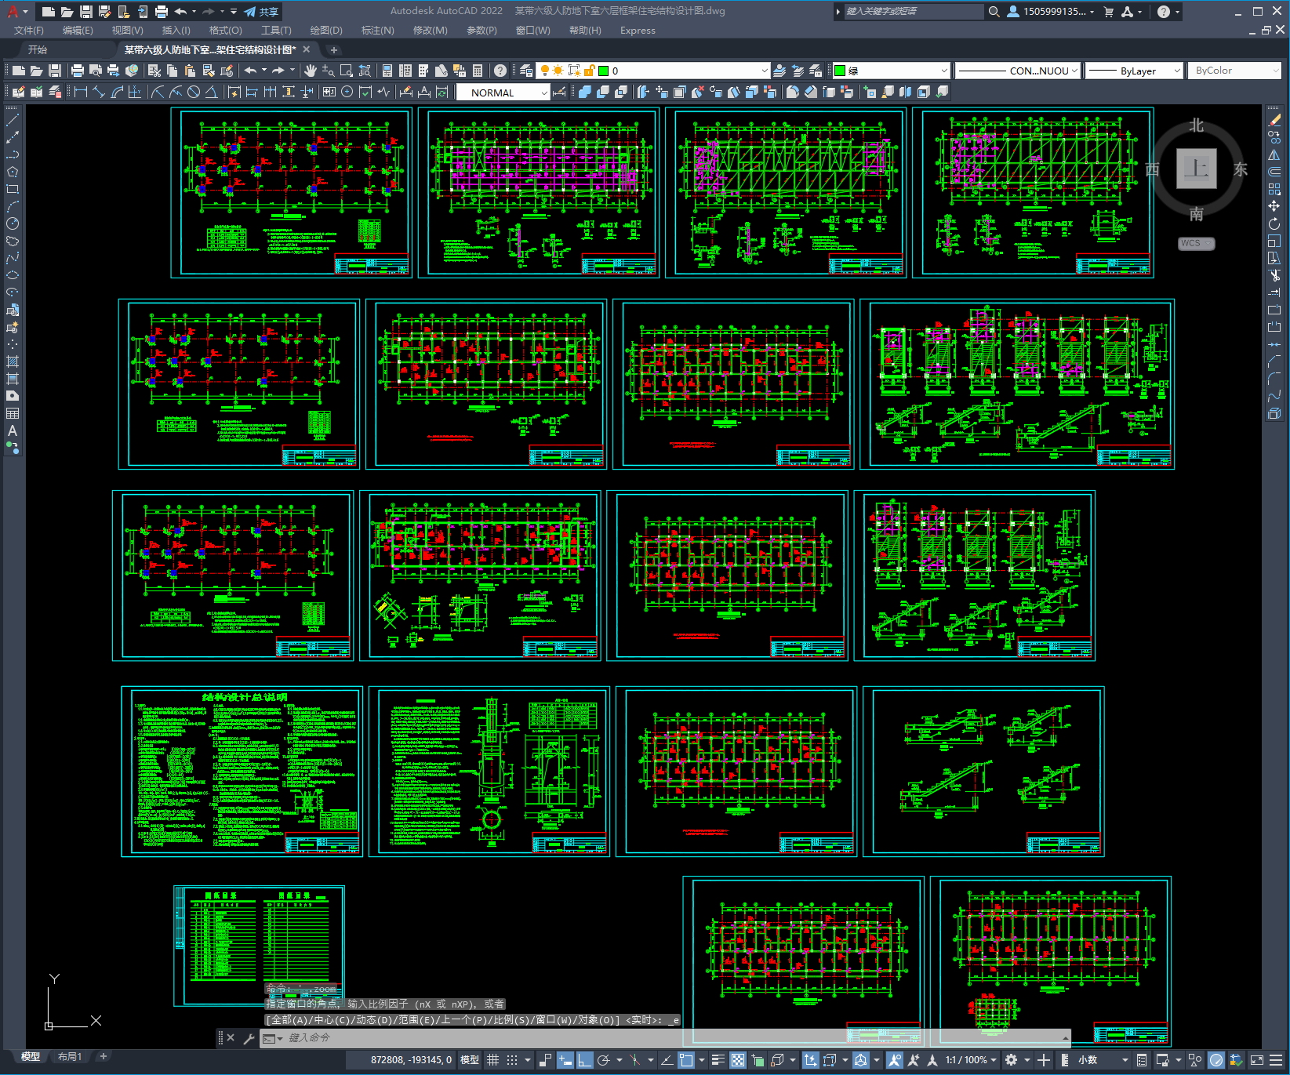This screenshot has width=1290, height=1075.
Task: Select the Move modify tool
Action: [x=1274, y=206]
